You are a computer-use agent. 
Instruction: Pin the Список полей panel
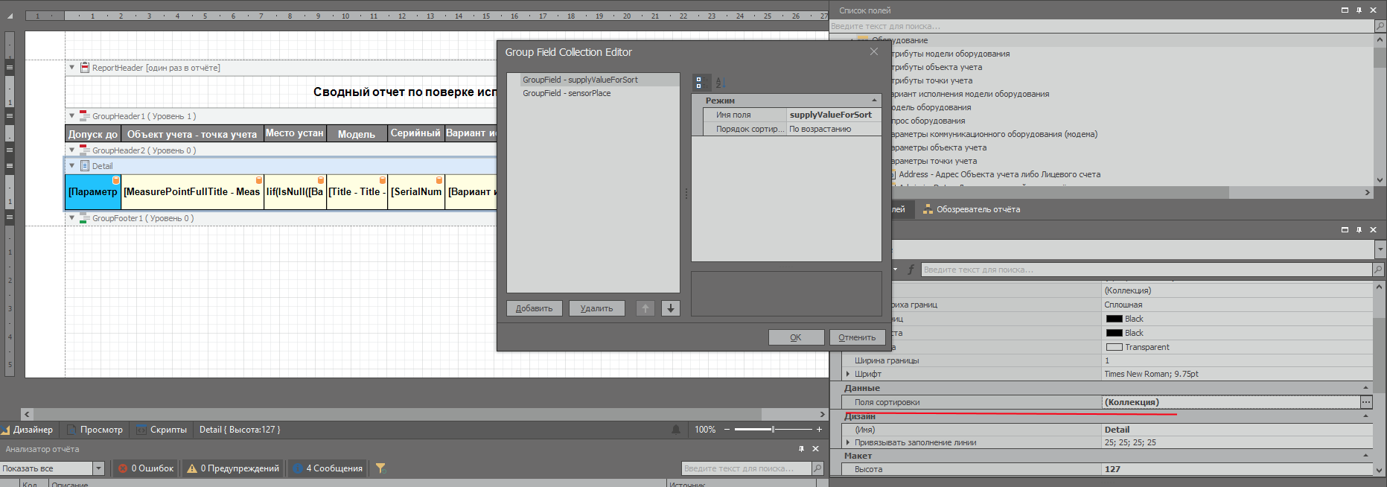1359,10
